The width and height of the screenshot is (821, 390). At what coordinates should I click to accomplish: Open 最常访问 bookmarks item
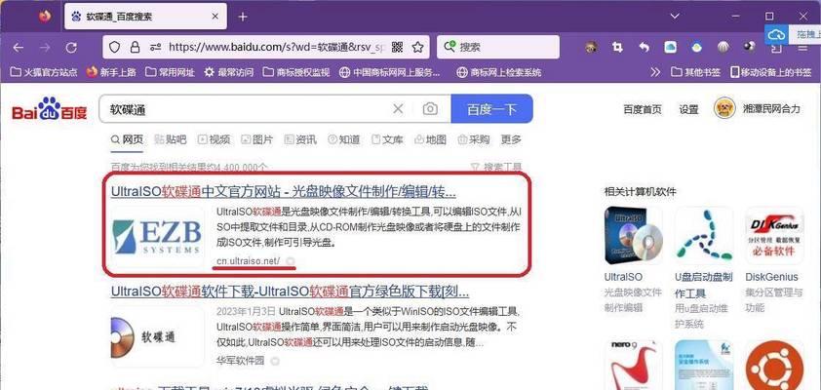pos(229,72)
